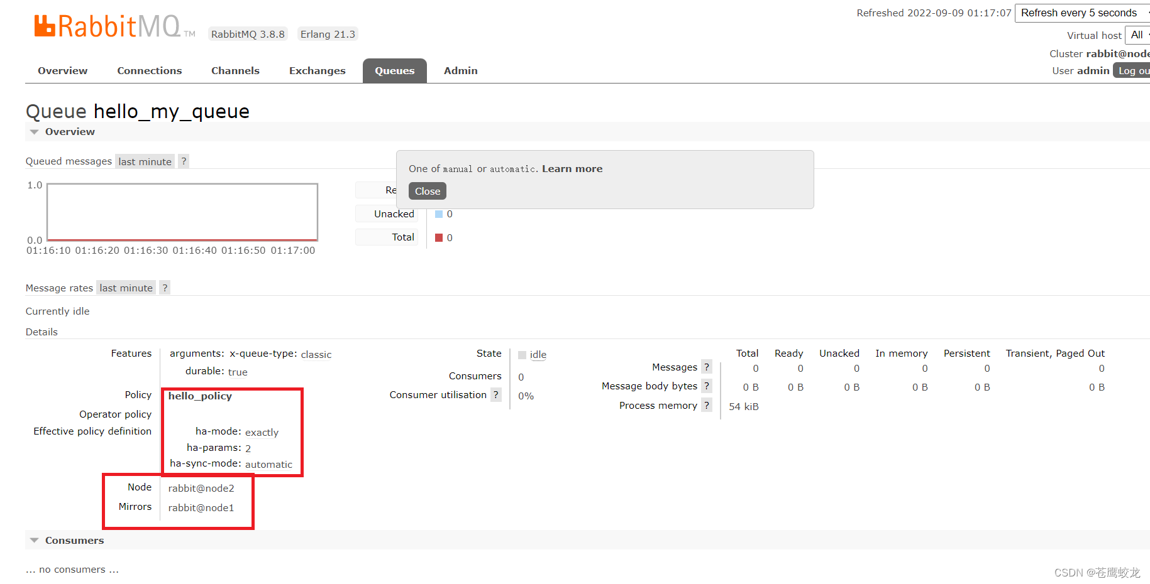Open the Admin tab
This screenshot has width=1150, height=584.
(x=461, y=71)
